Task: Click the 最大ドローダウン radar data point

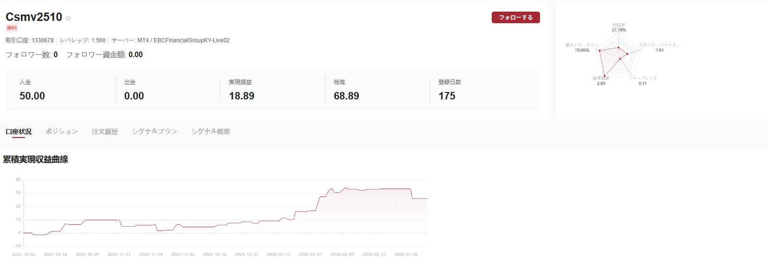Action: coord(599,50)
